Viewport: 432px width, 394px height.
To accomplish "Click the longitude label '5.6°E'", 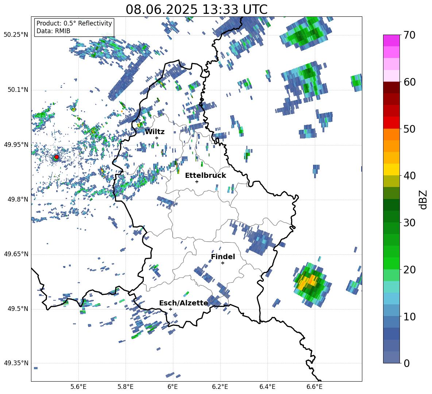I will point(78,387).
